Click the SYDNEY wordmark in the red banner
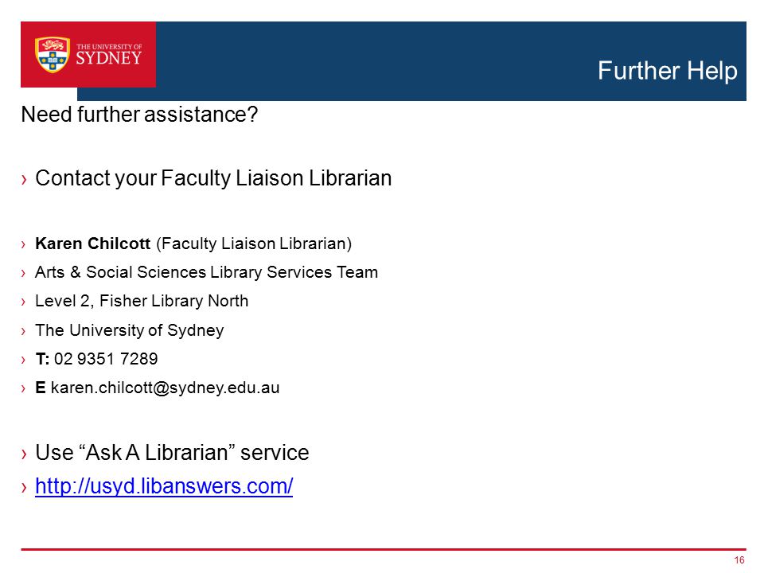764x573 pixels. pyautogui.click(x=109, y=58)
